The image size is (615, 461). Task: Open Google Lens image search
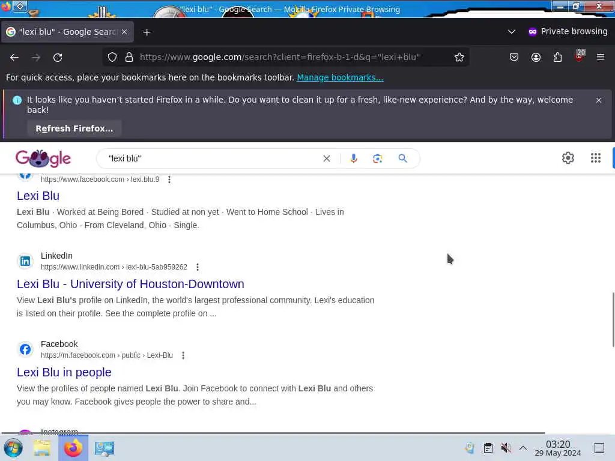pyautogui.click(x=377, y=158)
